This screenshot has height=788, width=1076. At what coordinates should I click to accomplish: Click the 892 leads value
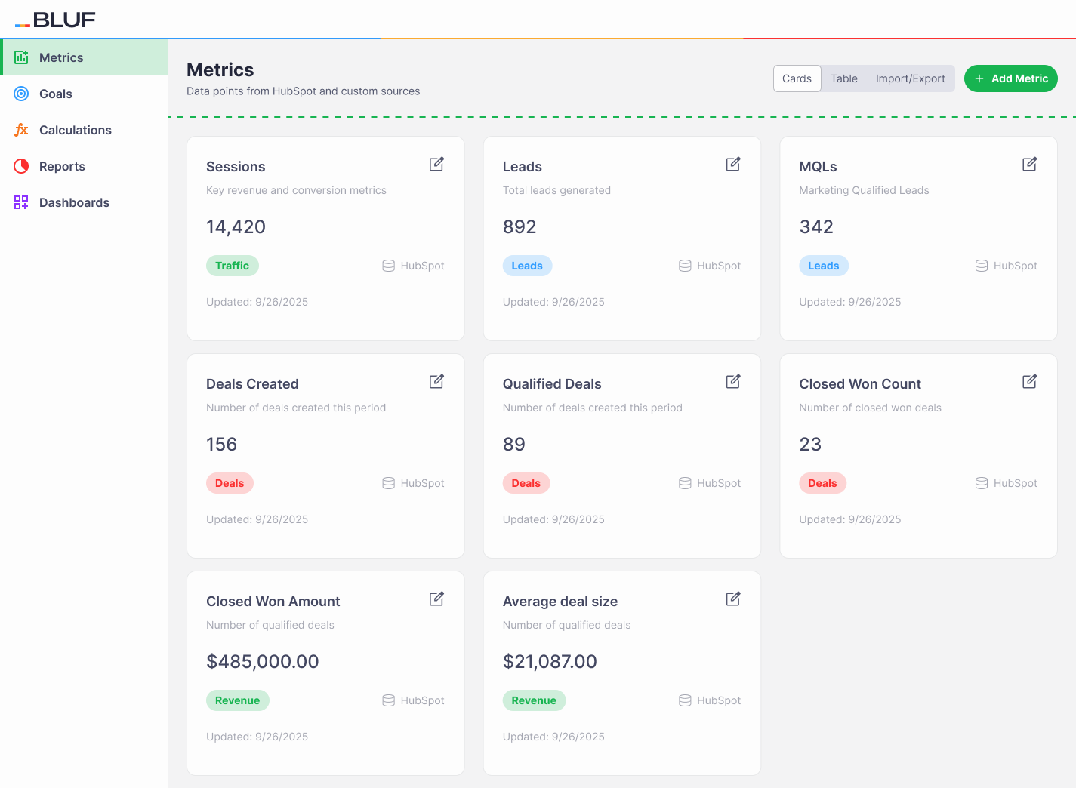click(520, 227)
